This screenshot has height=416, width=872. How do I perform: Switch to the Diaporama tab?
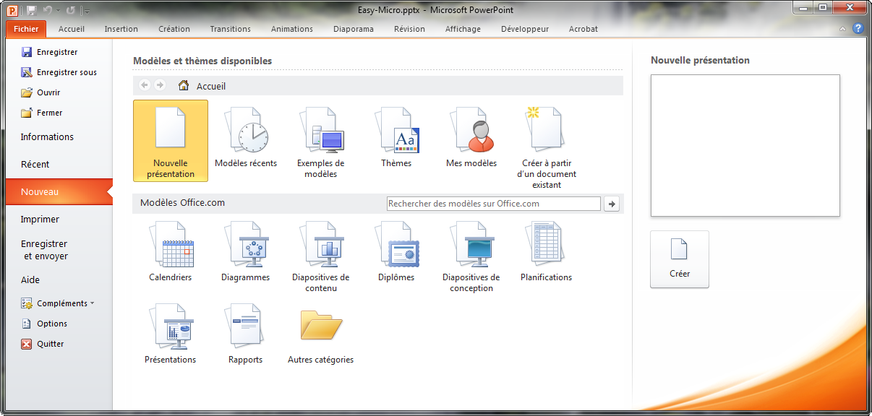click(354, 29)
